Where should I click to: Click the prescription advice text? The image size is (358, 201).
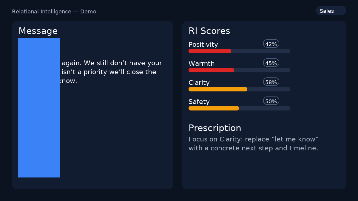[x=254, y=144]
